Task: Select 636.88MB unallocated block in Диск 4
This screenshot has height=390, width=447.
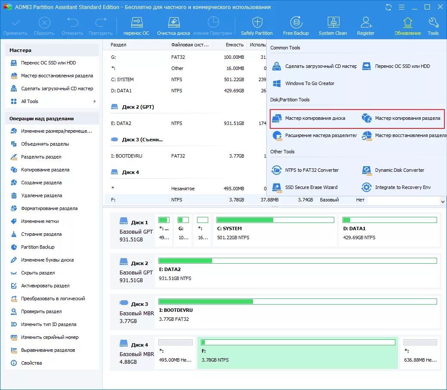Action: (x=420, y=353)
